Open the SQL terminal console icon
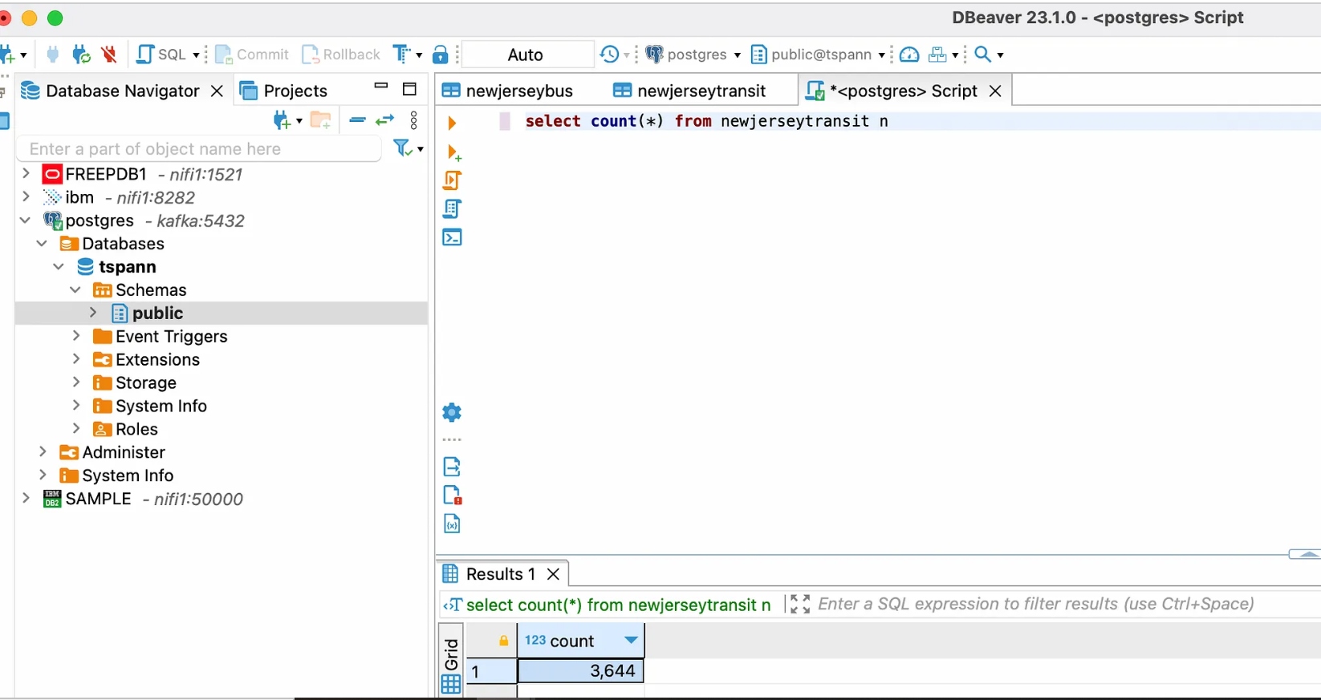The height and width of the screenshot is (700, 1321). click(x=452, y=237)
